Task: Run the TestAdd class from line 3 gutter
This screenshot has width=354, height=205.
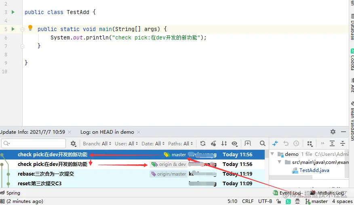Action: tap(13, 12)
